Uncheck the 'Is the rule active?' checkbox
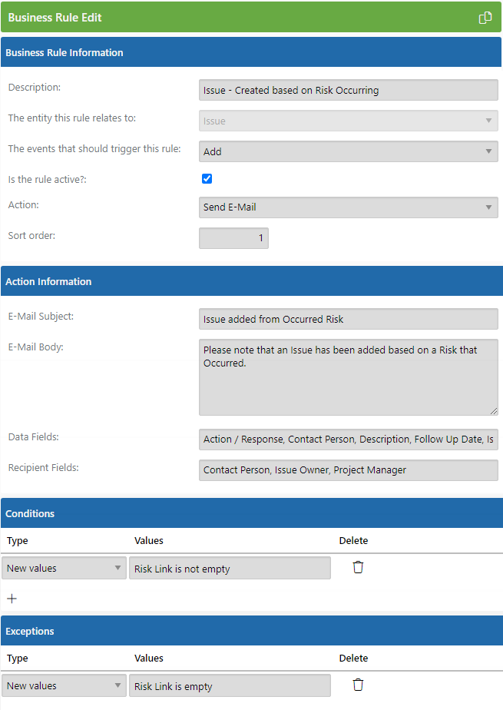 point(207,178)
